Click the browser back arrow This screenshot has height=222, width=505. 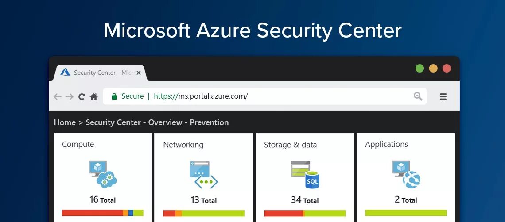click(x=58, y=96)
